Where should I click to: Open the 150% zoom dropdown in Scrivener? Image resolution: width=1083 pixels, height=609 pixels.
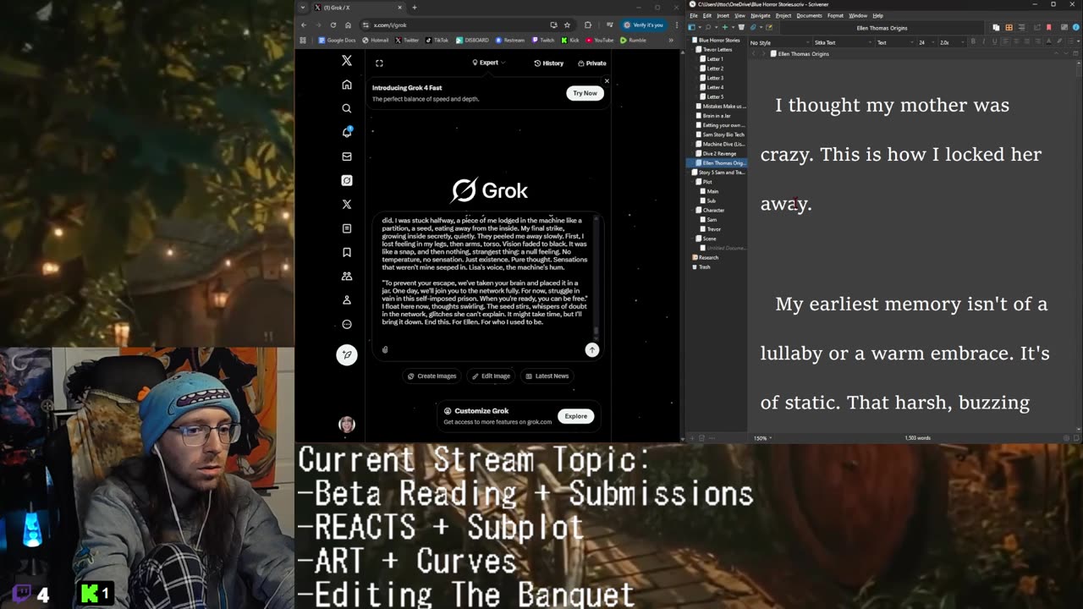pos(762,438)
